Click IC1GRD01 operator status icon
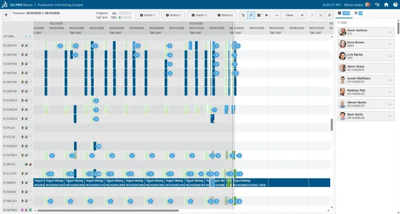This screenshot has height=214, width=400. click(22, 146)
